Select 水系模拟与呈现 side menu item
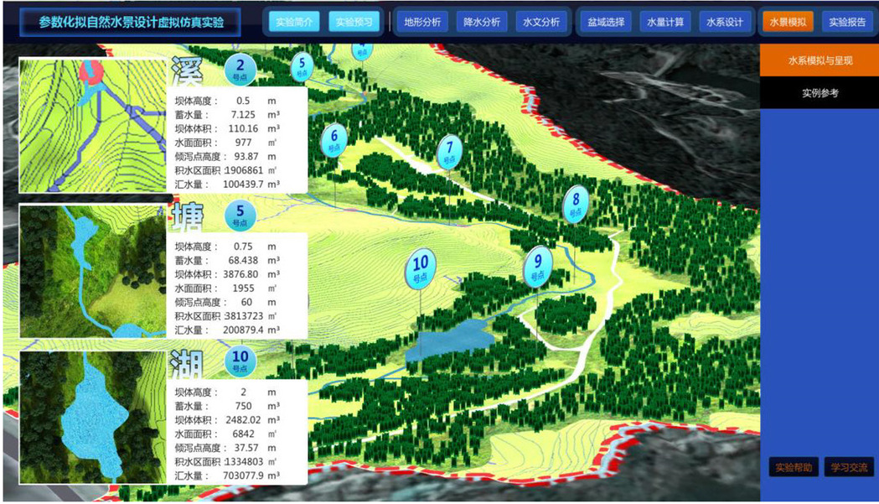Screen dimensions: 879x504 click(x=819, y=61)
